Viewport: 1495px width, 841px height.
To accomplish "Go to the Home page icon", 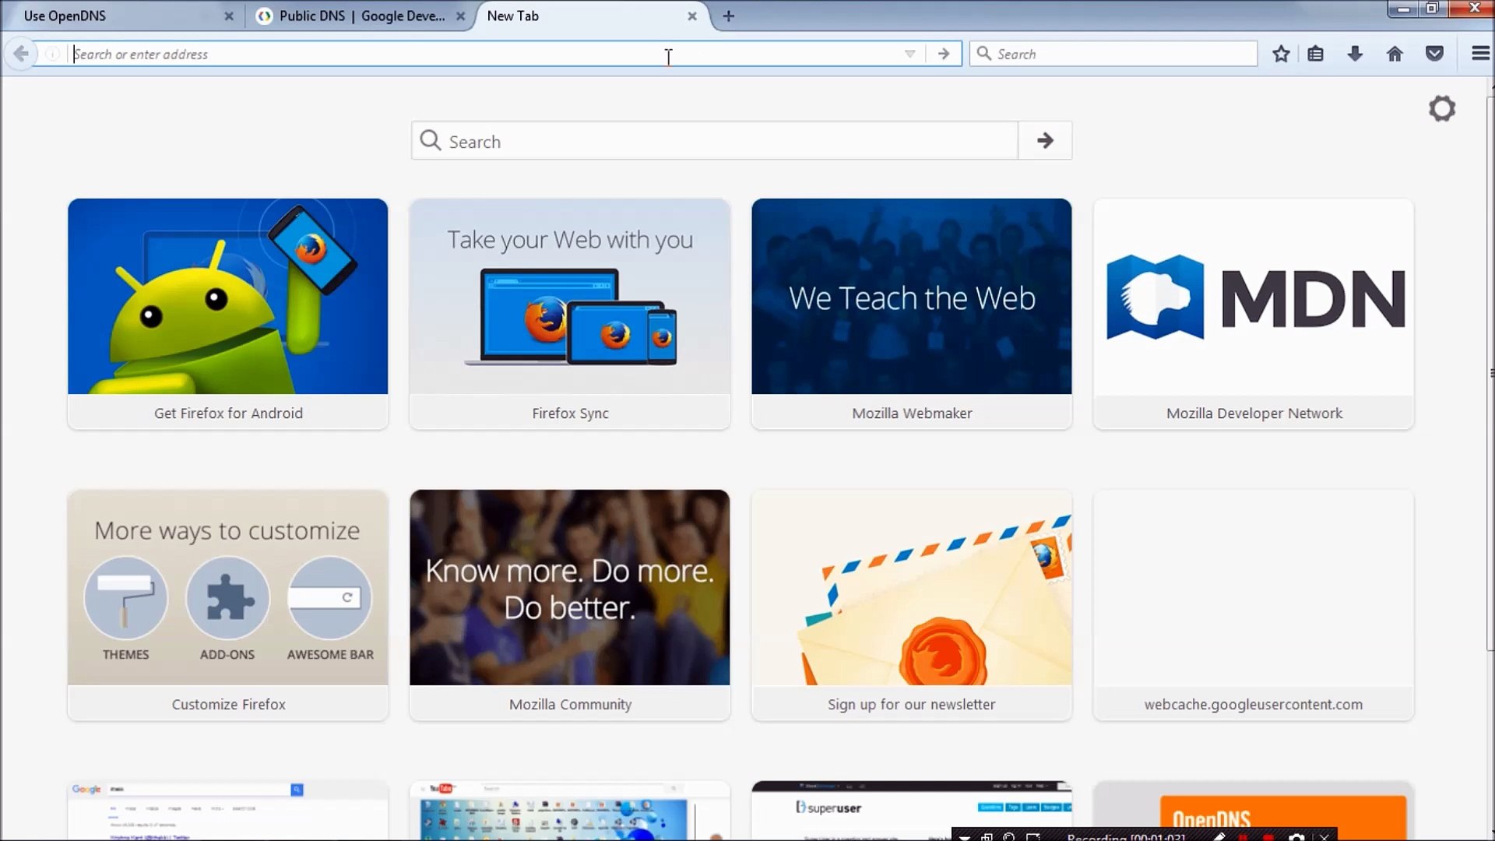I will tap(1395, 54).
